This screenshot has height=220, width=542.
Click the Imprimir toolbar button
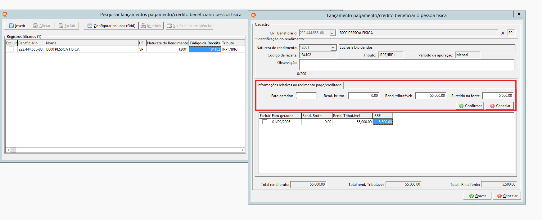[x=151, y=26]
